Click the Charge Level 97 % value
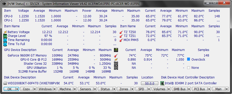The height and width of the screenshot is (94, 232). pyautogui.click(x=48, y=36)
